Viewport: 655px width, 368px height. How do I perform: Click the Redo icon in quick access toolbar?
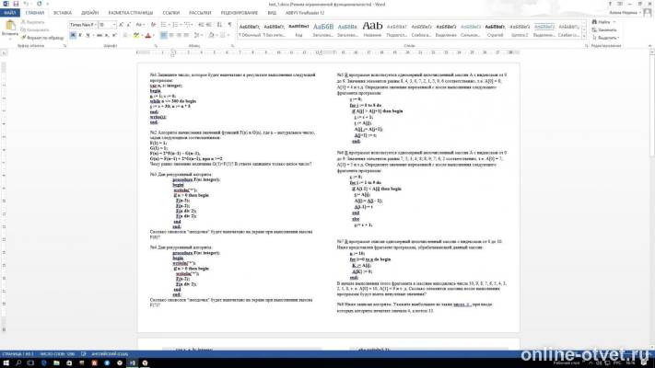[x=40, y=4]
